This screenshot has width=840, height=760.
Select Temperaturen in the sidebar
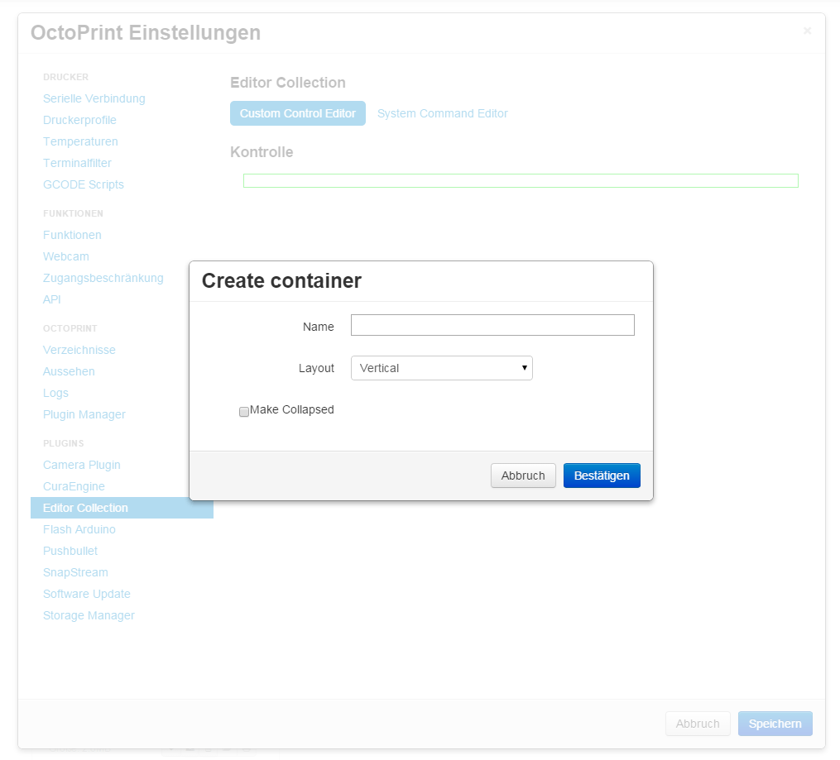(x=80, y=141)
